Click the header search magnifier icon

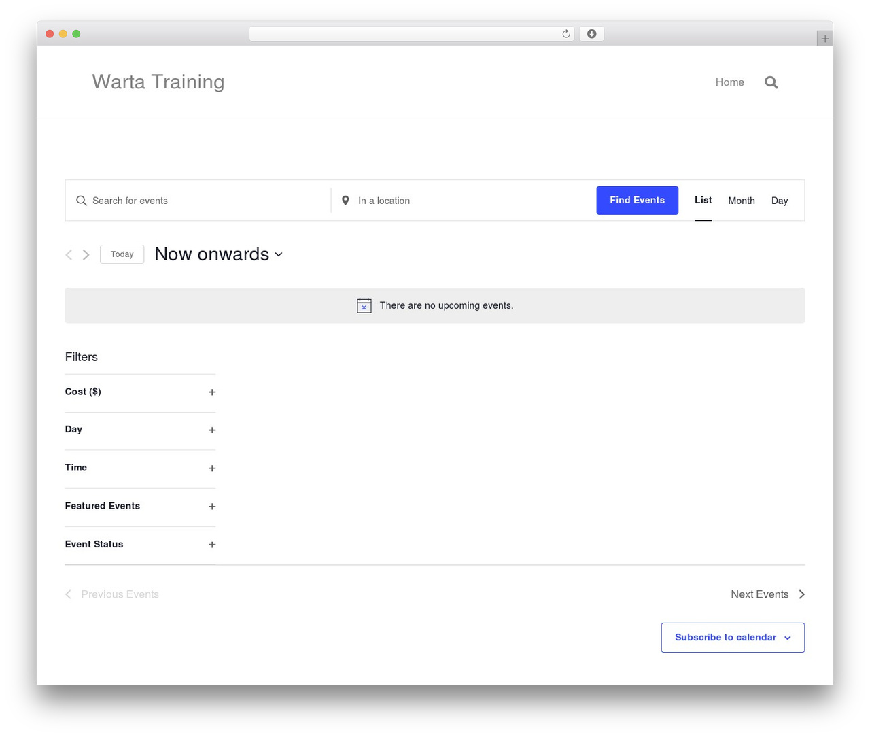(771, 82)
